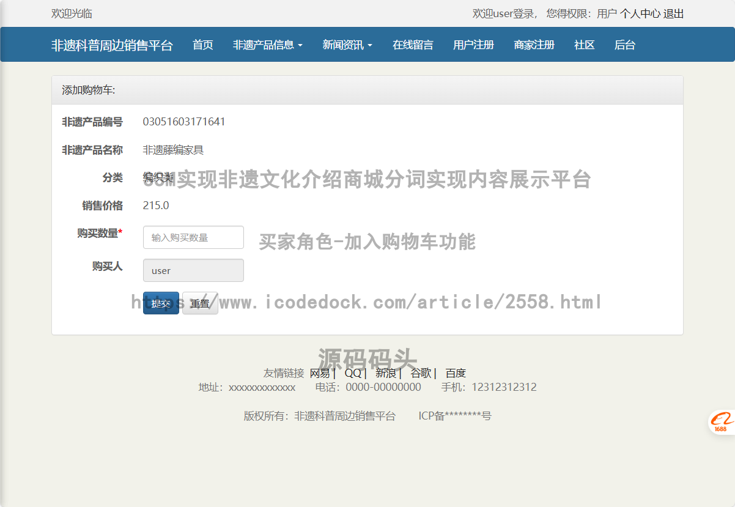Open the 非遗产品信息 dropdown menu
The height and width of the screenshot is (507, 735).
point(267,45)
